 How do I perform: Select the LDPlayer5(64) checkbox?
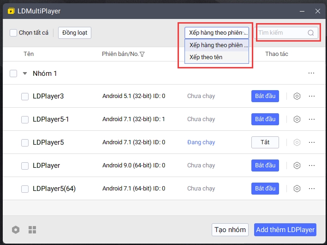tap(25, 189)
